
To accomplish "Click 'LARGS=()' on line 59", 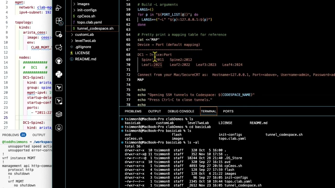I will 146,9.
